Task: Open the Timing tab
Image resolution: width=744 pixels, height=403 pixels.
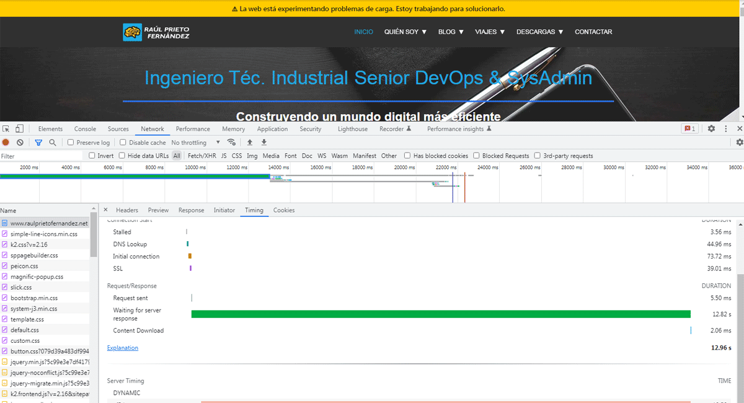Action: pyautogui.click(x=254, y=210)
